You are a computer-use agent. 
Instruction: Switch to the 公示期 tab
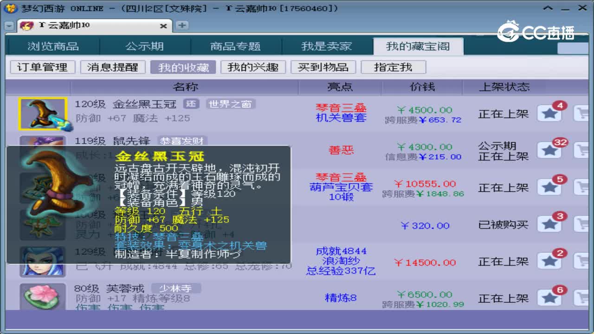tap(145, 46)
